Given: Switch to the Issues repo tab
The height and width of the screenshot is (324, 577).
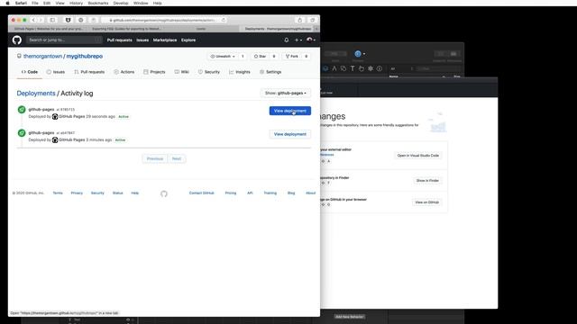Looking at the screenshot, I should click(56, 72).
